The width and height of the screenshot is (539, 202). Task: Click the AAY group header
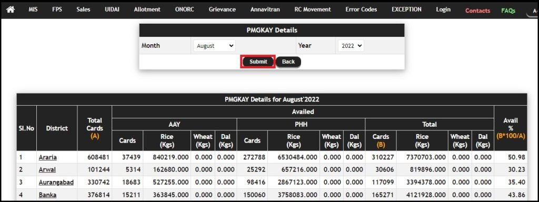click(174, 124)
